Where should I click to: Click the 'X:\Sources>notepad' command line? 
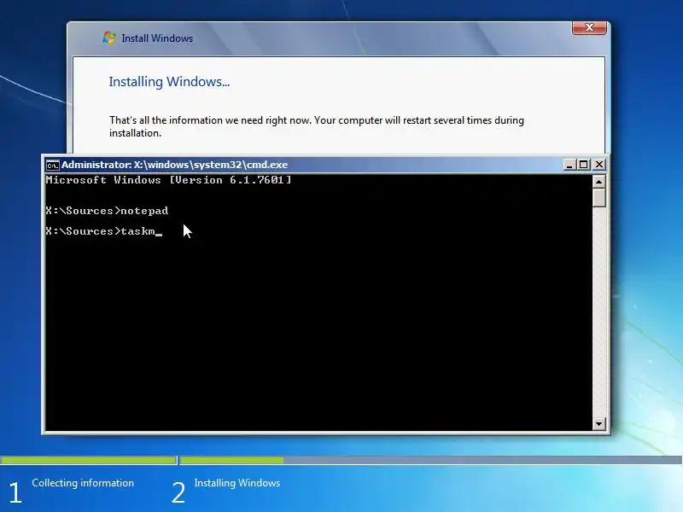coord(107,211)
